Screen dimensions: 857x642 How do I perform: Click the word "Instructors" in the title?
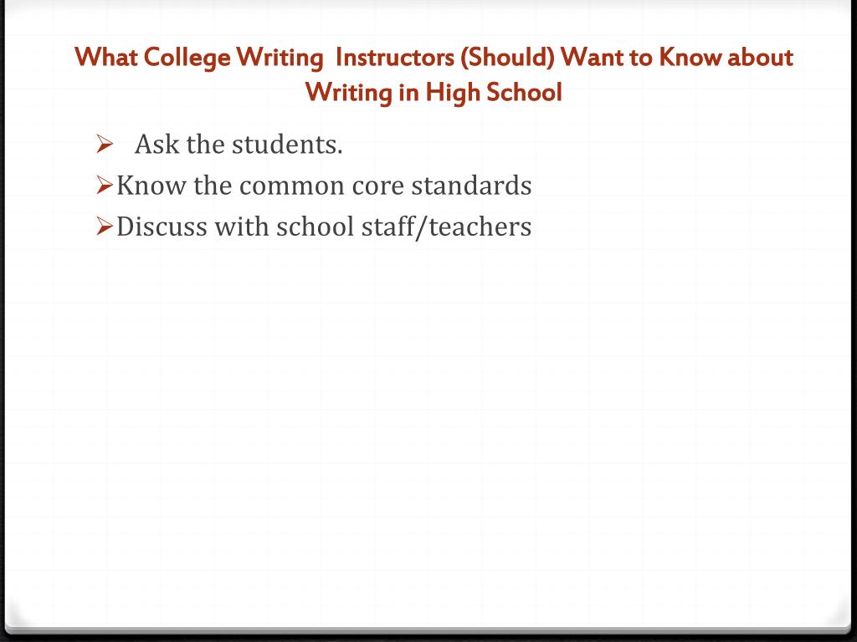click(x=395, y=58)
